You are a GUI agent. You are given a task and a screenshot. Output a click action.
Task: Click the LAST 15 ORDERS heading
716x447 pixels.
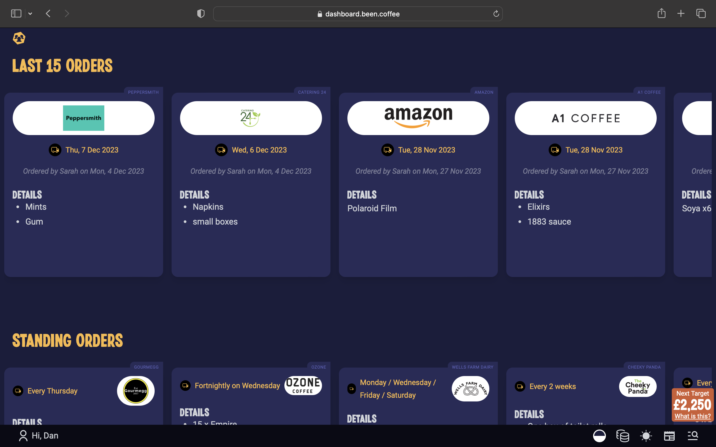[x=62, y=66]
